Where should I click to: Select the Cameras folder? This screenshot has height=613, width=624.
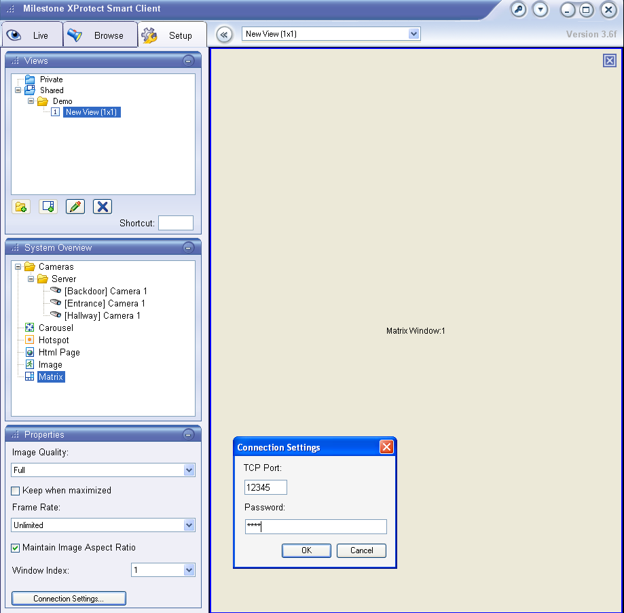pyautogui.click(x=56, y=266)
